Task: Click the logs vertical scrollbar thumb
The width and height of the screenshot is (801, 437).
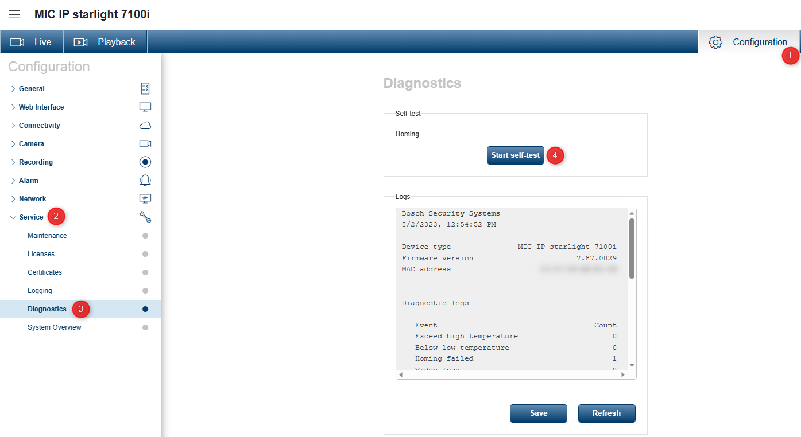Action: 632,248
